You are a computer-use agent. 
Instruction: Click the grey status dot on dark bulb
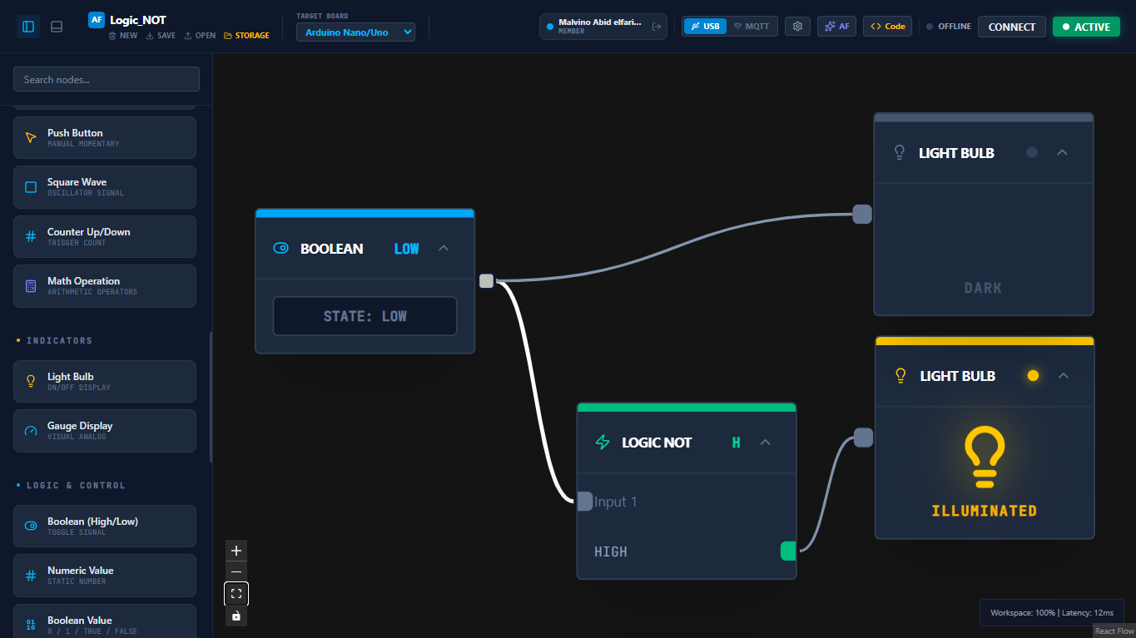[x=1032, y=152]
